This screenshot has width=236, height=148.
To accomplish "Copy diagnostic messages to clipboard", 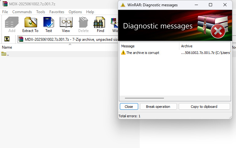I will pyautogui.click(x=204, y=107).
